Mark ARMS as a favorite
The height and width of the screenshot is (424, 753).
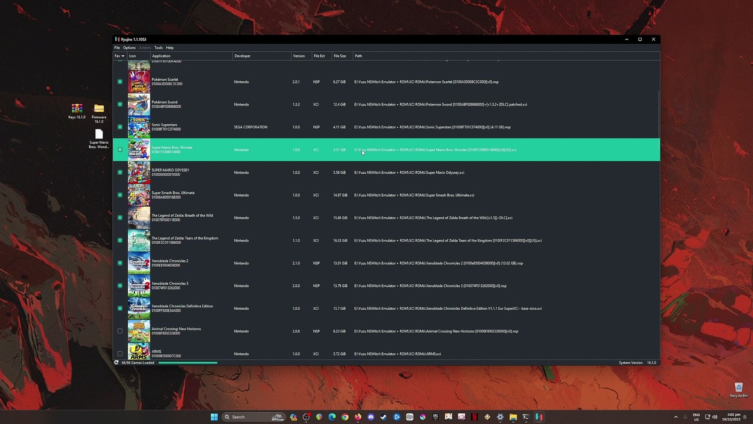coord(120,354)
